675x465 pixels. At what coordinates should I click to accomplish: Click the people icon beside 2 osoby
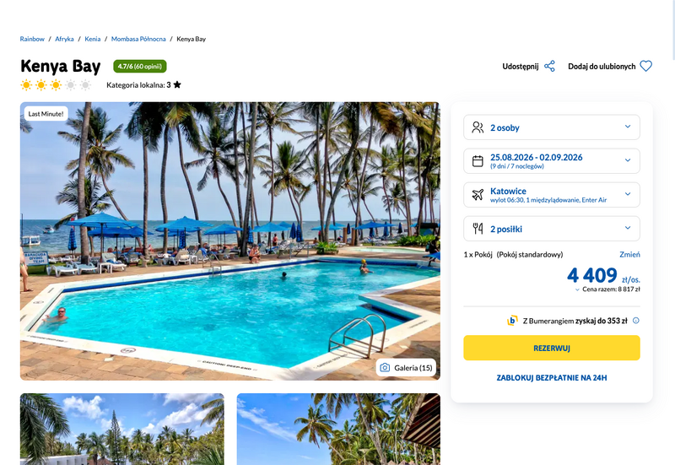[x=478, y=127]
